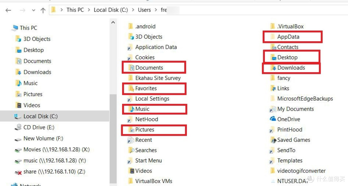
Task: Select the videotogifconverter folder
Action: tap(298, 171)
